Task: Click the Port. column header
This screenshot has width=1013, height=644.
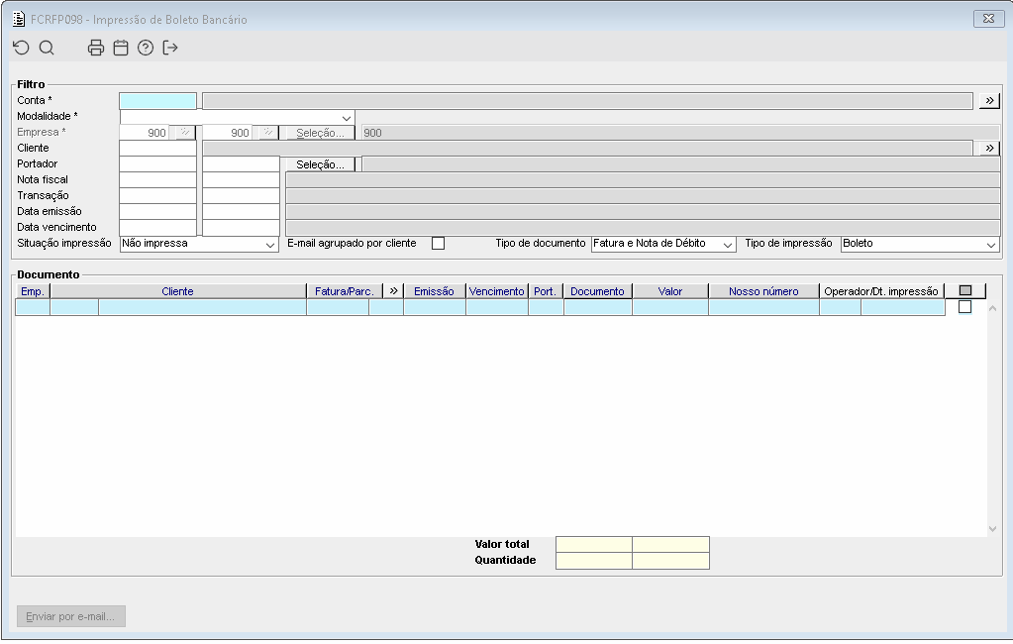Action: pos(546,291)
